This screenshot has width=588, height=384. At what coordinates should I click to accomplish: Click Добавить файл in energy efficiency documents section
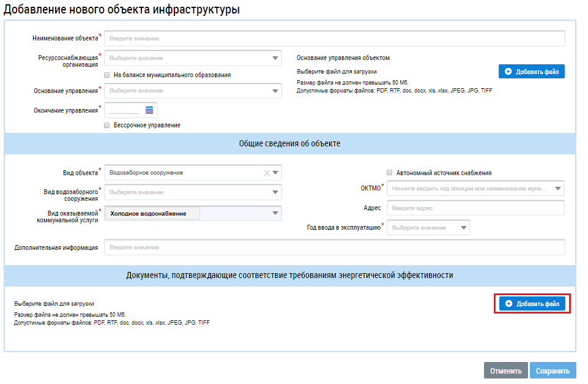pos(531,304)
